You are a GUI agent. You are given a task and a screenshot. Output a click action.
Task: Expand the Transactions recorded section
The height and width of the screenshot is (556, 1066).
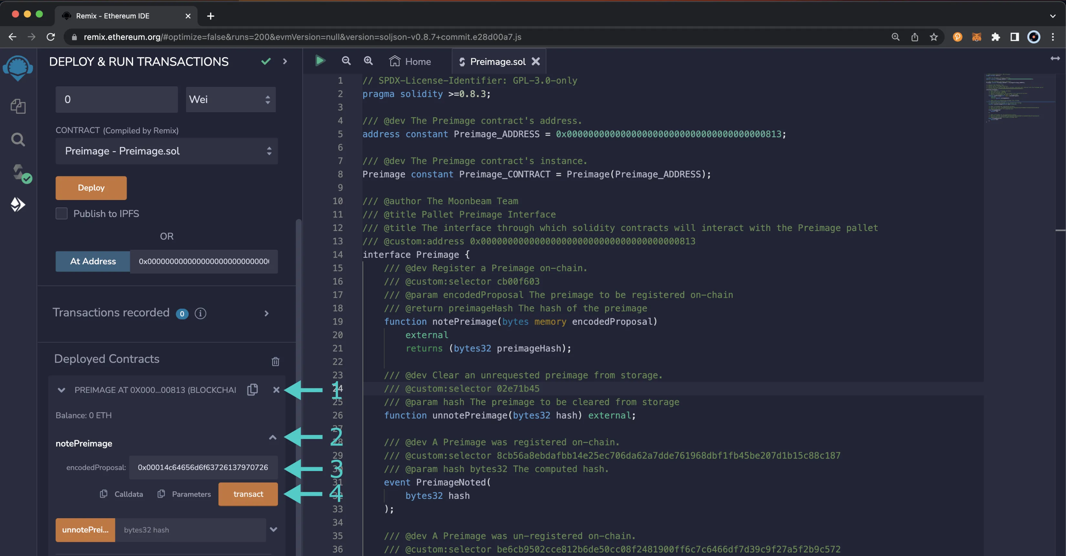(266, 313)
